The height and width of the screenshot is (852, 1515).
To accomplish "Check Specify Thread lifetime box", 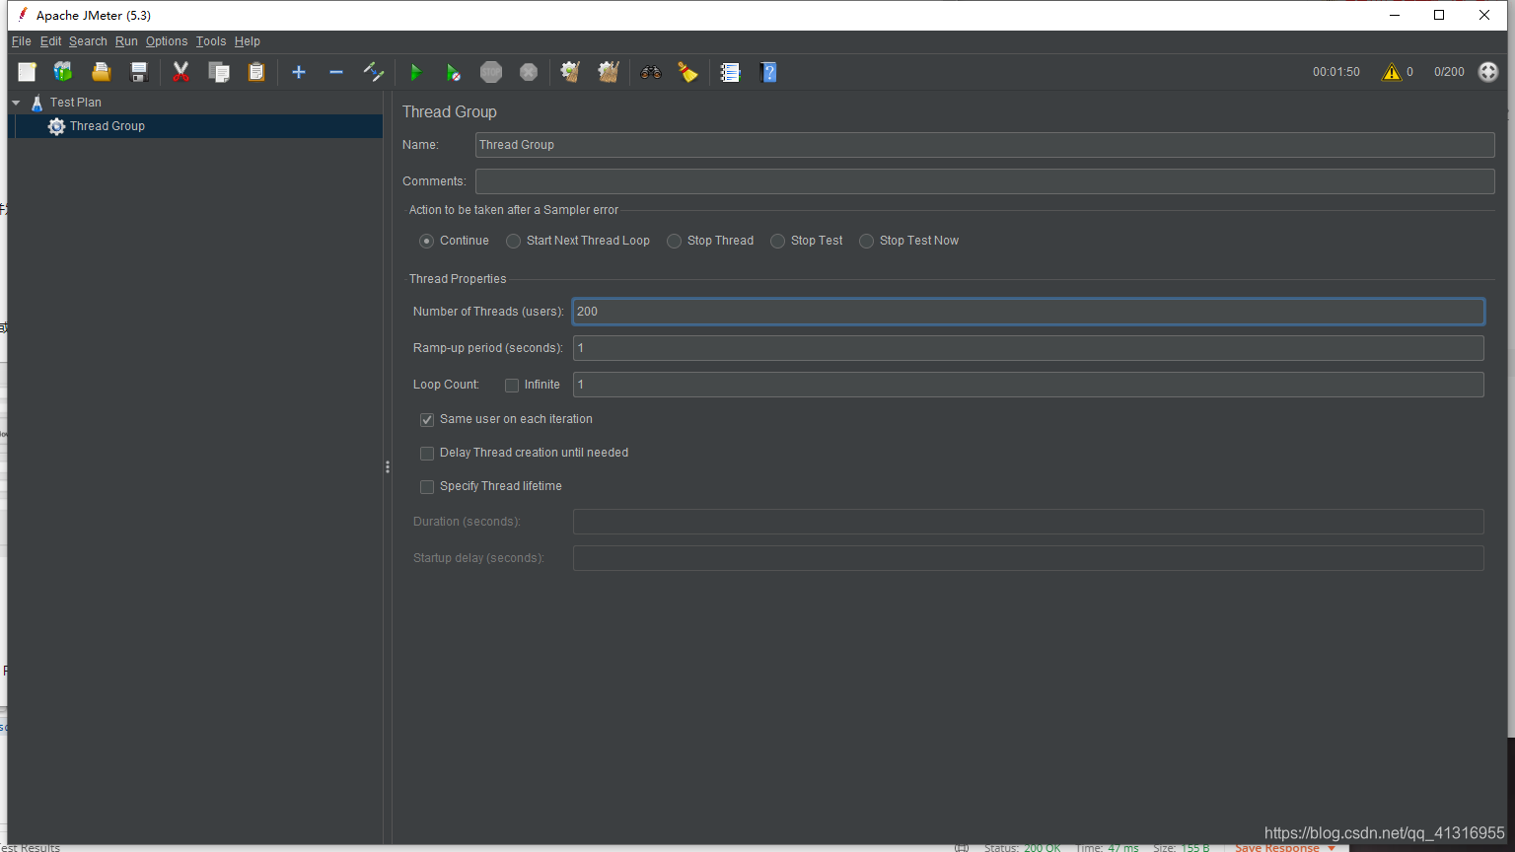I will (427, 487).
